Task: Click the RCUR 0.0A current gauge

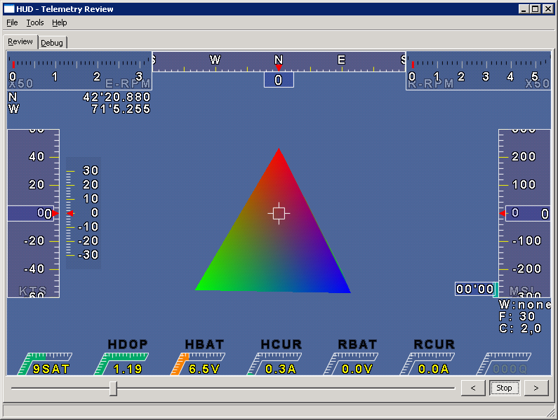Action: tap(433, 363)
